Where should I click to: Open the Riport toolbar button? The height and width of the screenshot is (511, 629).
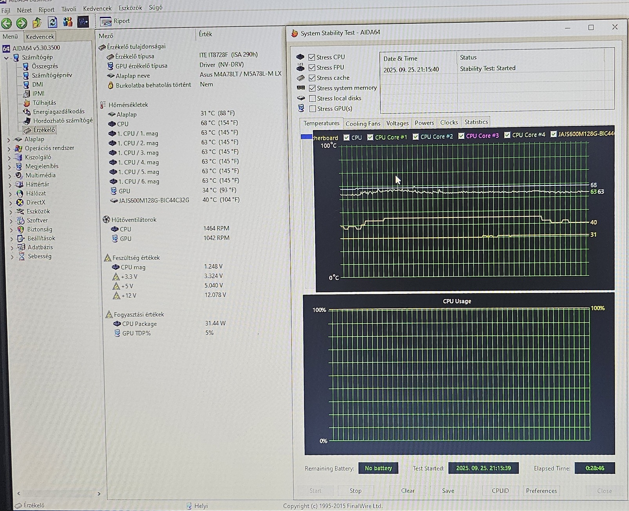(x=115, y=21)
